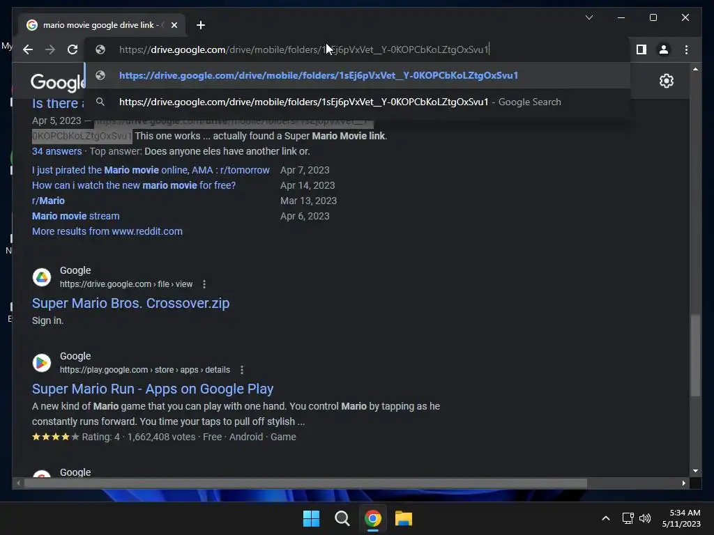This screenshot has width=714, height=535.
Task: Open File Explorer from the taskbar
Action: point(404,518)
